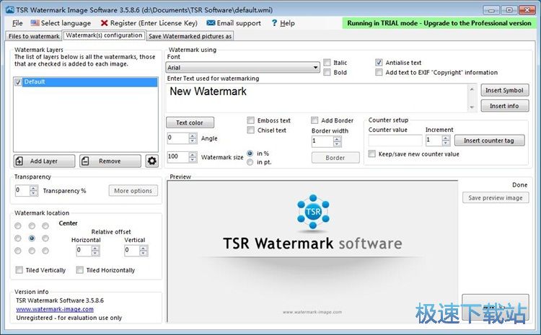The height and width of the screenshot is (335, 541).
Task: Select center watermark location
Action: [x=32, y=238]
